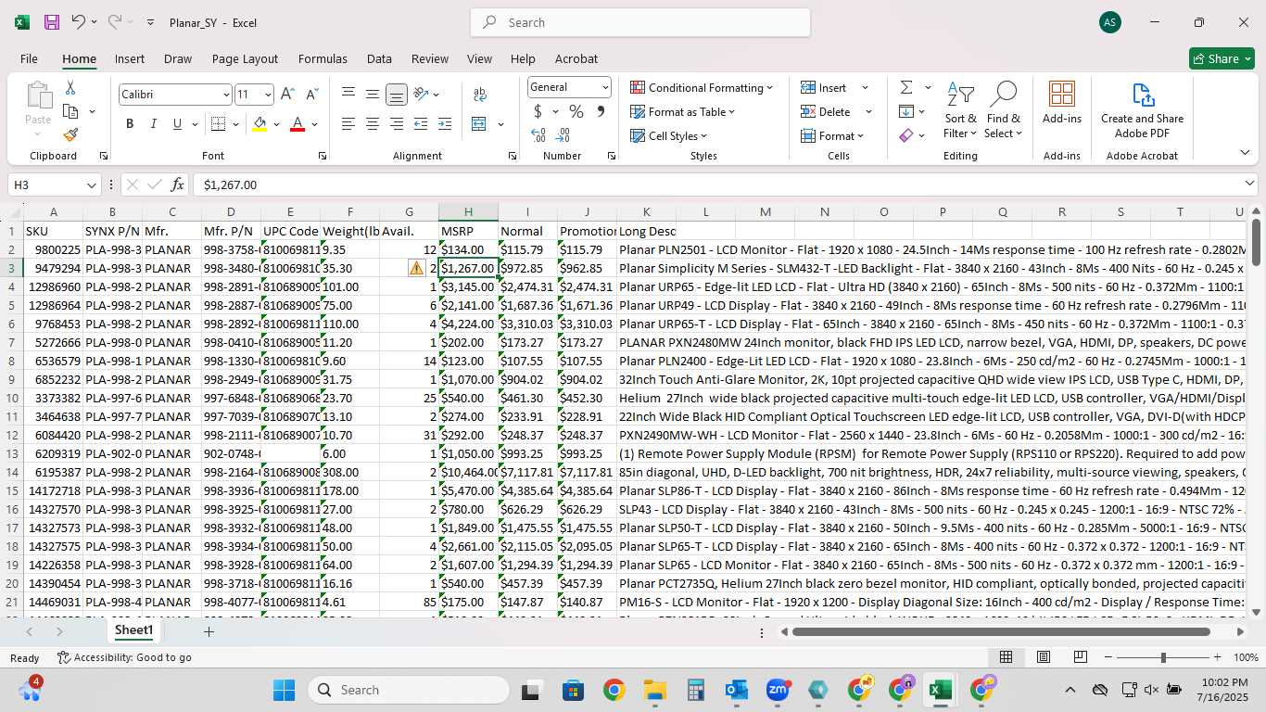Expand Format as Table menu
This screenshot has width=1266, height=712.
tap(683, 111)
